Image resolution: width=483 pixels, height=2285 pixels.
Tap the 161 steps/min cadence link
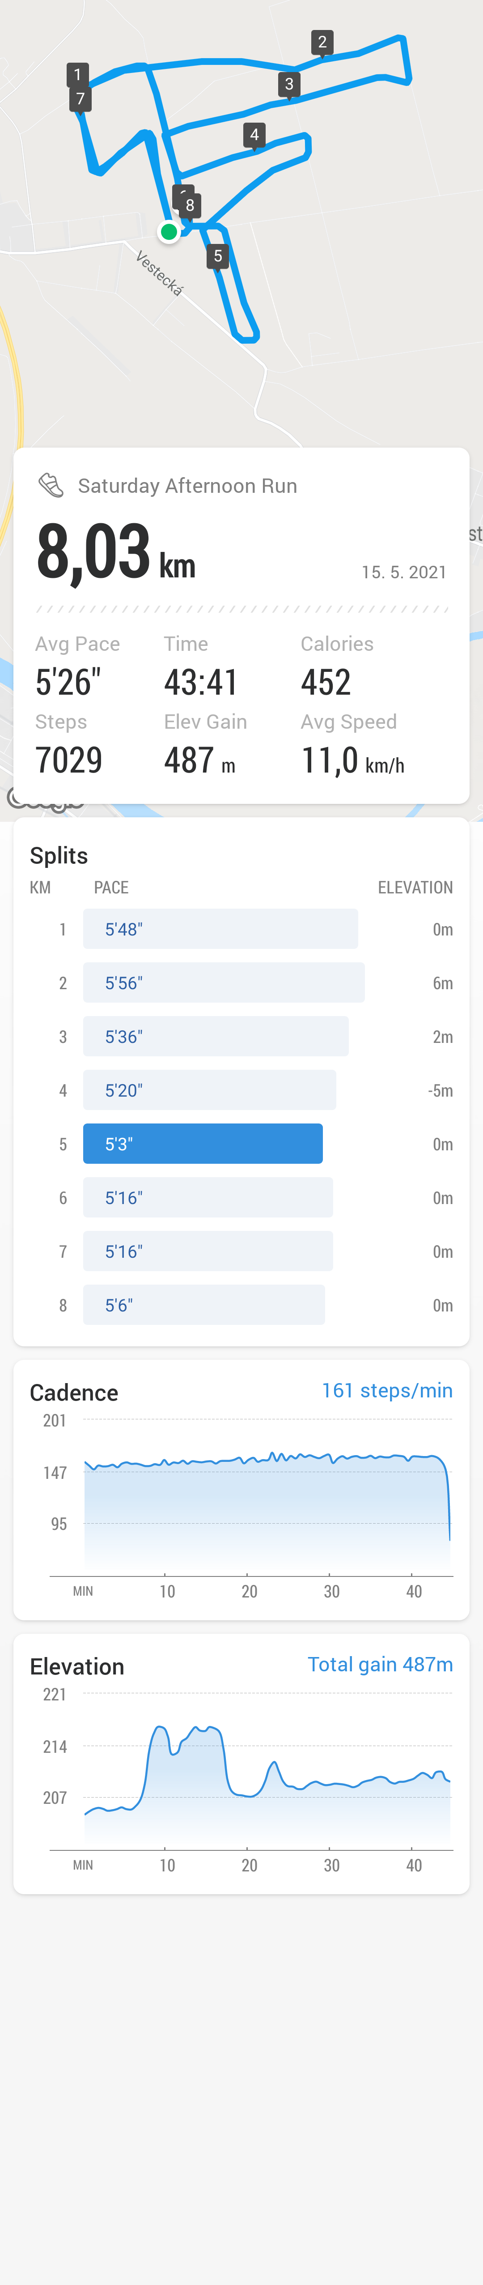pos(387,1390)
